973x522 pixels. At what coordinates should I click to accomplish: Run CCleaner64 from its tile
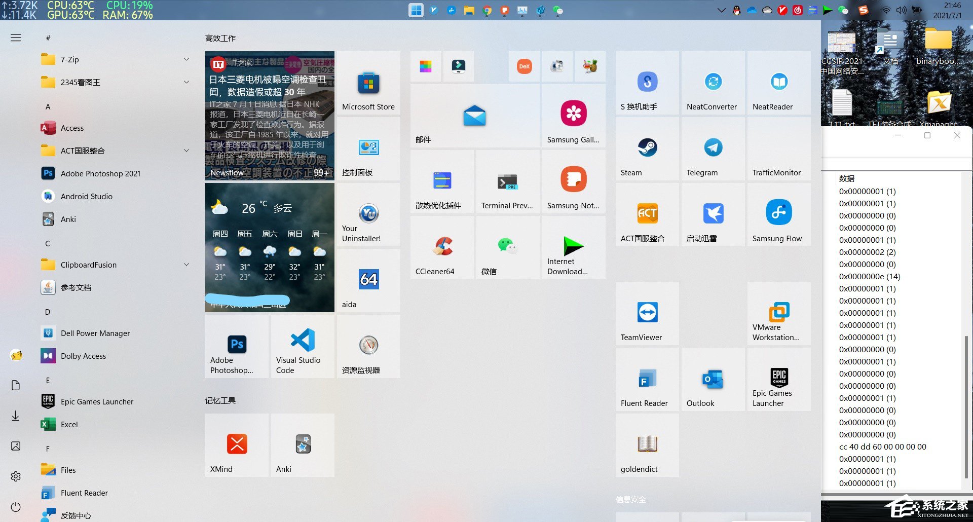pyautogui.click(x=441, y=247)
